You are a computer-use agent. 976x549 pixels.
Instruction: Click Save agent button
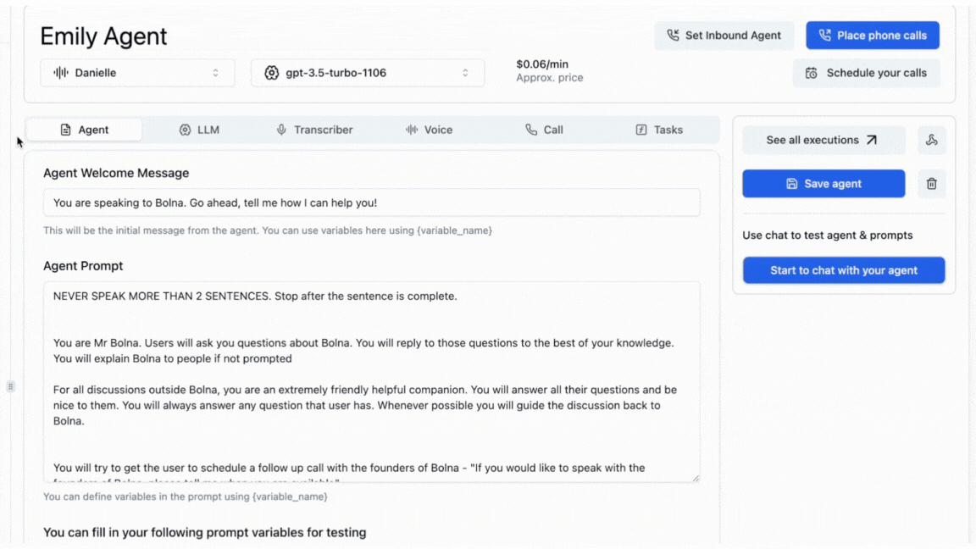tap(823, 184)
